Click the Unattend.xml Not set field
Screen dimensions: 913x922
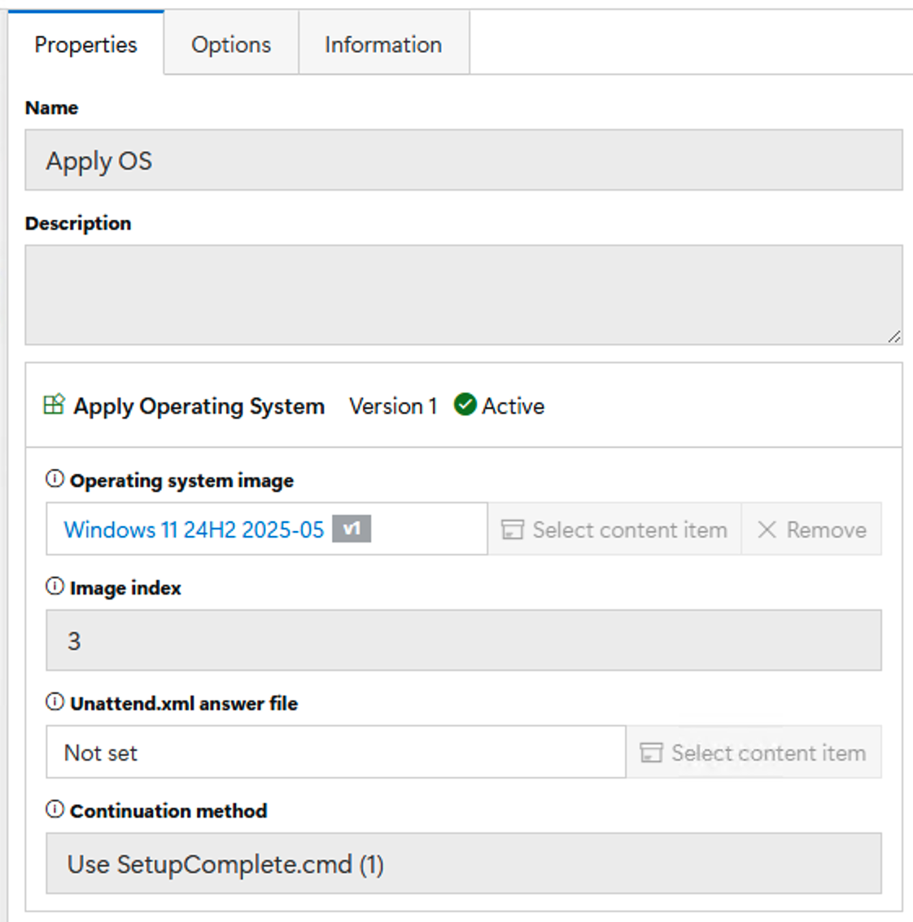[x=335, y=753]
